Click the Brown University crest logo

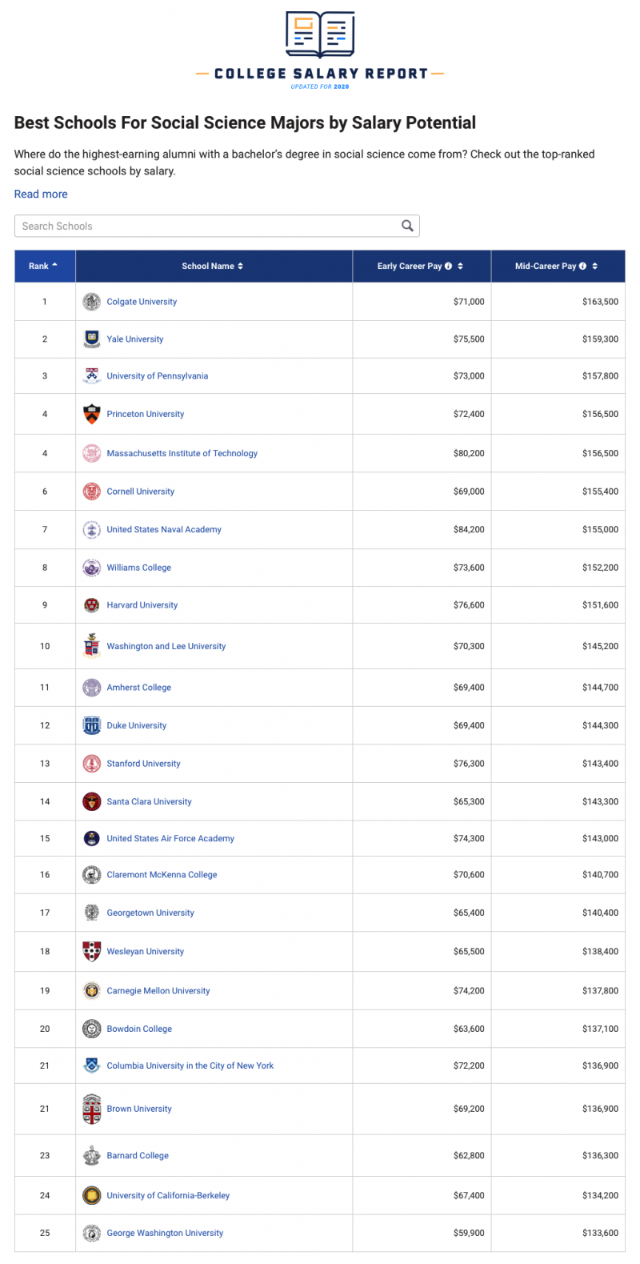92,1109
